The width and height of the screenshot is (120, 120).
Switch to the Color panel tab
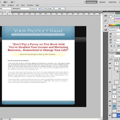click(112, 13)
